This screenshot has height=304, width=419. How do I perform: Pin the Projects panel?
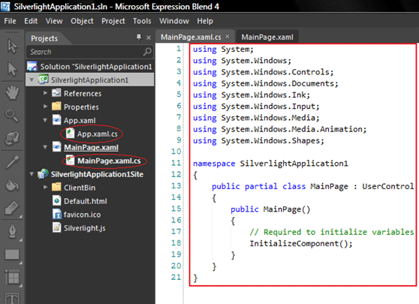[139, 37]
